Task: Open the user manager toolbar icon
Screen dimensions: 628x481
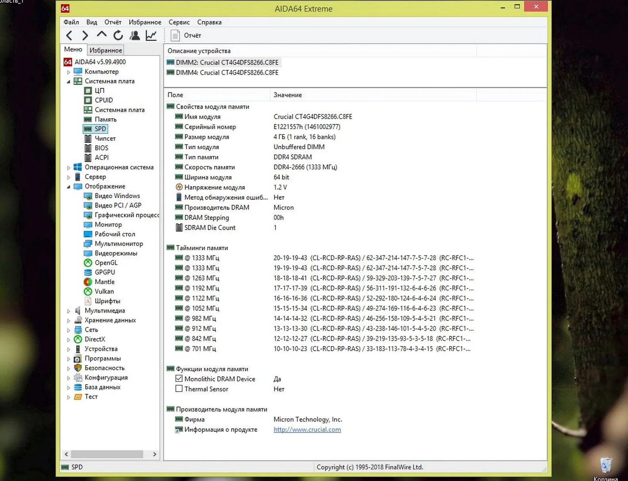Action: tap(135, 36)
